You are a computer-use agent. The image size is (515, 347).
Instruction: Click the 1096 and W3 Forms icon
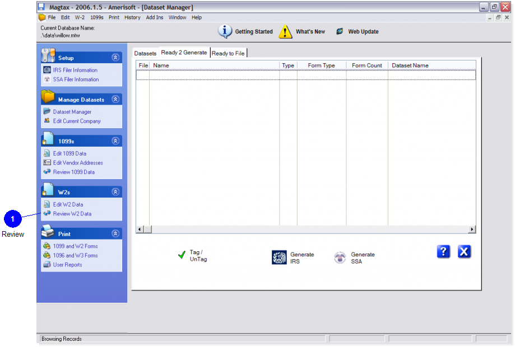click(x=47, y=255)
